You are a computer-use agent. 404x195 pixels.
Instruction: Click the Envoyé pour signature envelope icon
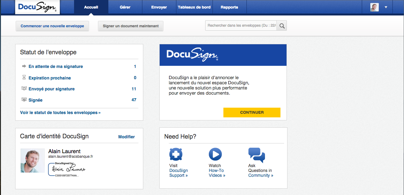click(24, 89)
